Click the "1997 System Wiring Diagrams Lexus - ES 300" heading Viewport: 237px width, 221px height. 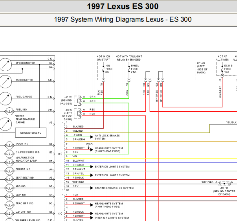(123, 20)
